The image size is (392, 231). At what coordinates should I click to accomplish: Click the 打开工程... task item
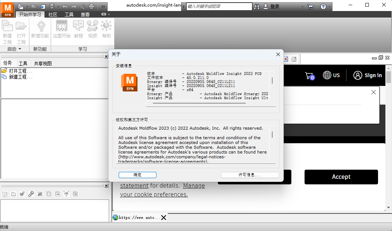pos(17,71)
